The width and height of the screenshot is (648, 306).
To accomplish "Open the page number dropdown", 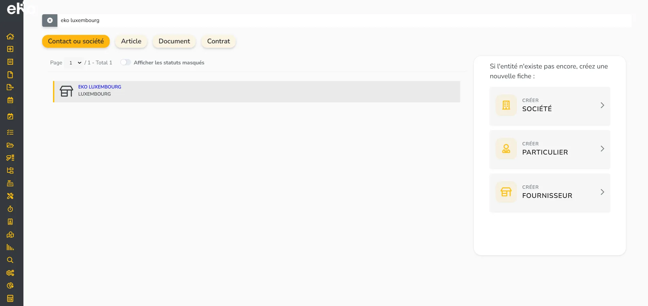I will click(74, 63).
